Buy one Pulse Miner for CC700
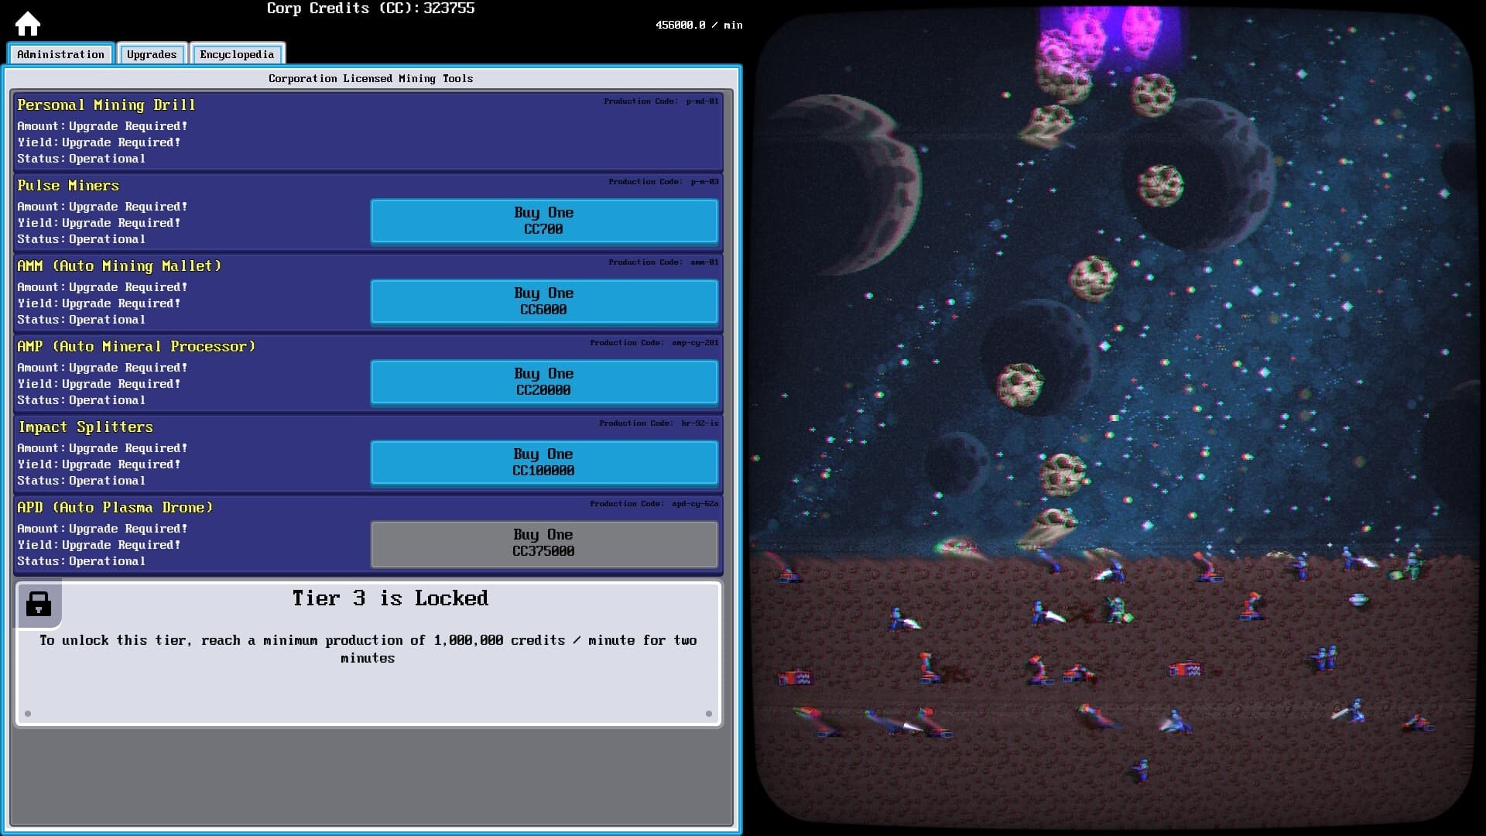 (x=544, y=221)
